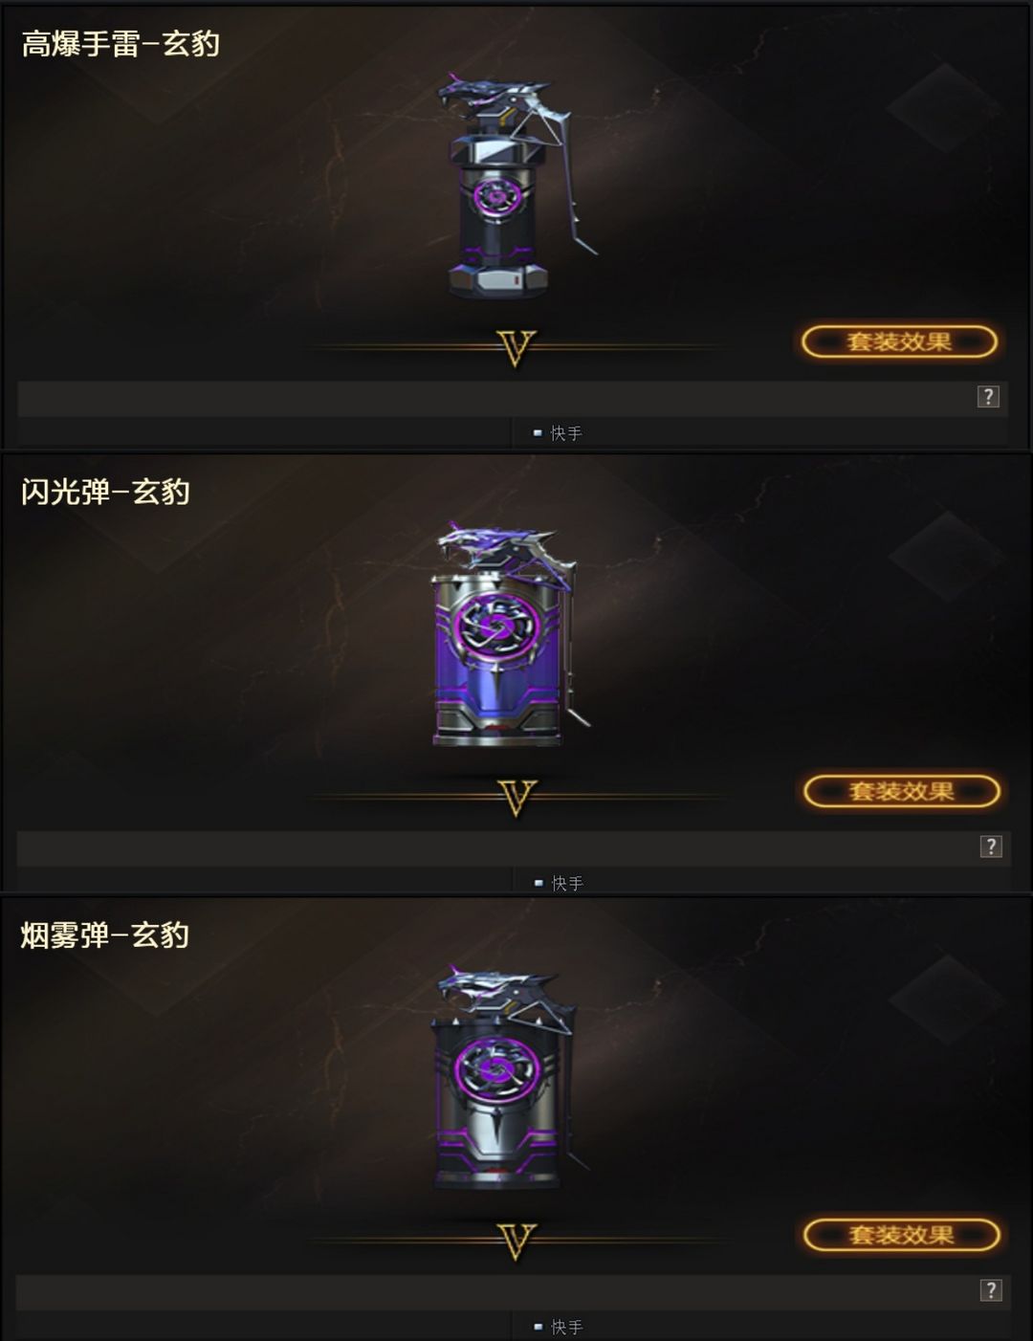Open the help icon in 高爆手雷-玄豹 panel
The height and width of the screenshot is (1341, 1033).
(x=988, y=397)
